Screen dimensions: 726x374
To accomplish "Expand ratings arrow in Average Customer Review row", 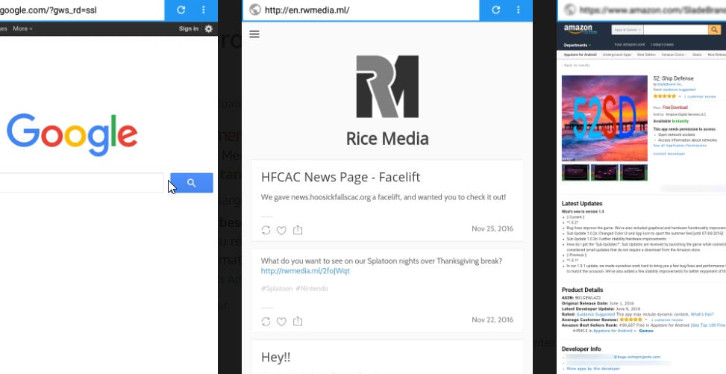I will pos(646,320).
